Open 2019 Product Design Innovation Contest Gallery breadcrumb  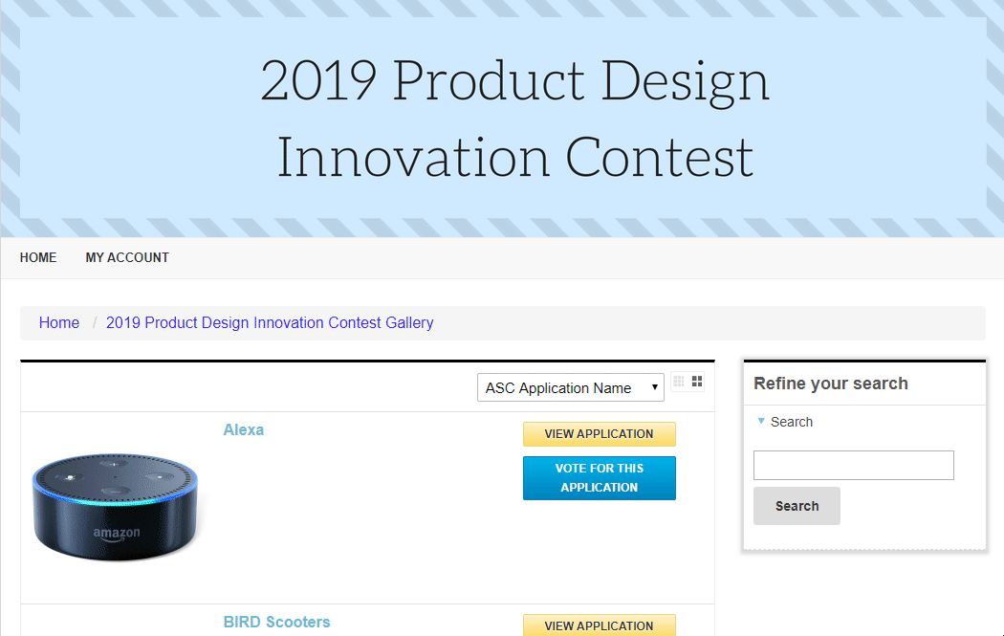coord(270,323)
